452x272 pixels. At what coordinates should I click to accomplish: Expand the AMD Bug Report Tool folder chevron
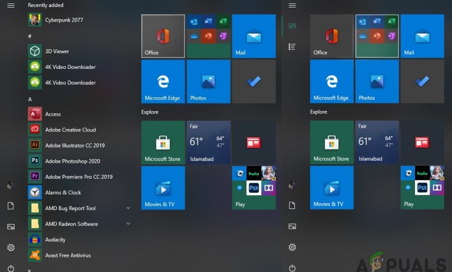pos(128,208)
